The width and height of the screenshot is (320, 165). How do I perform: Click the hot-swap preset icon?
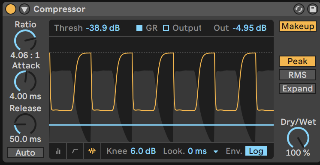coord(299,9)
